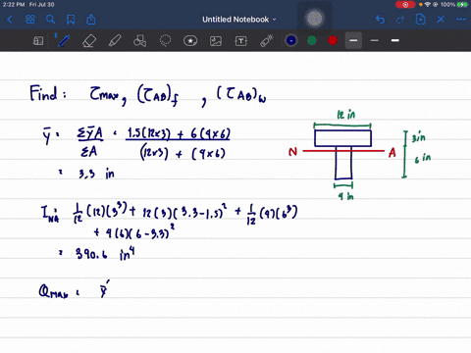Select the first stroke thickness preset
Viewport: 471px width, 353px height.
coord(353,40)
